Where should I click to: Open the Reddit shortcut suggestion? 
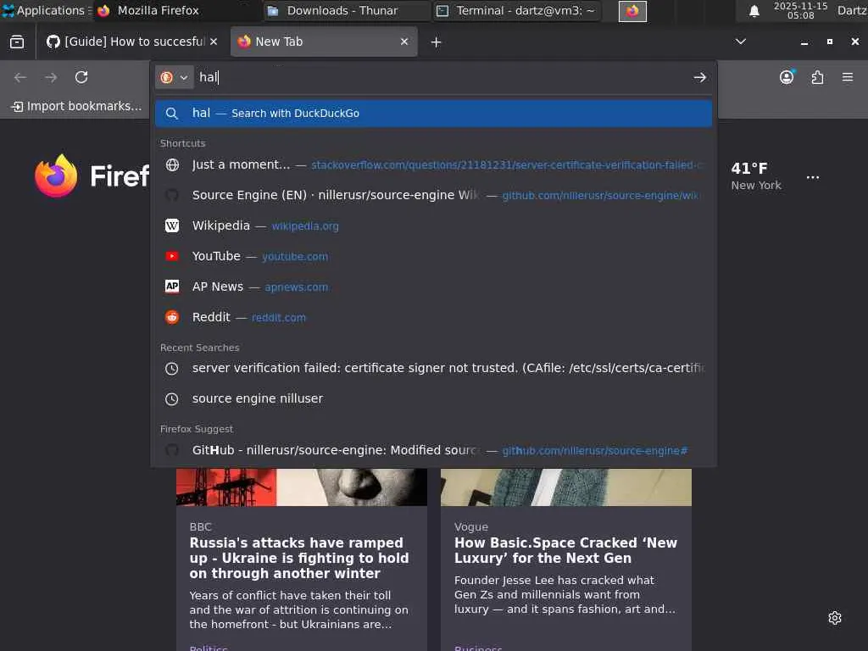pos(433,317)
